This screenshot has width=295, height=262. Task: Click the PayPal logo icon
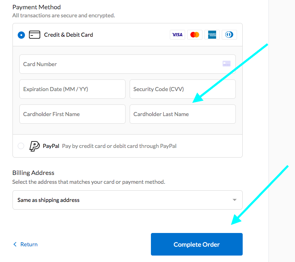[x=35, y=146]
